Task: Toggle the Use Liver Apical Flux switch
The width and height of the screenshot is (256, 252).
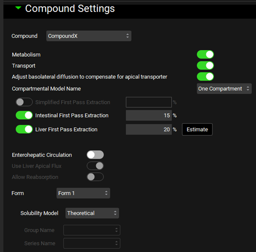Action: (95, 166)
